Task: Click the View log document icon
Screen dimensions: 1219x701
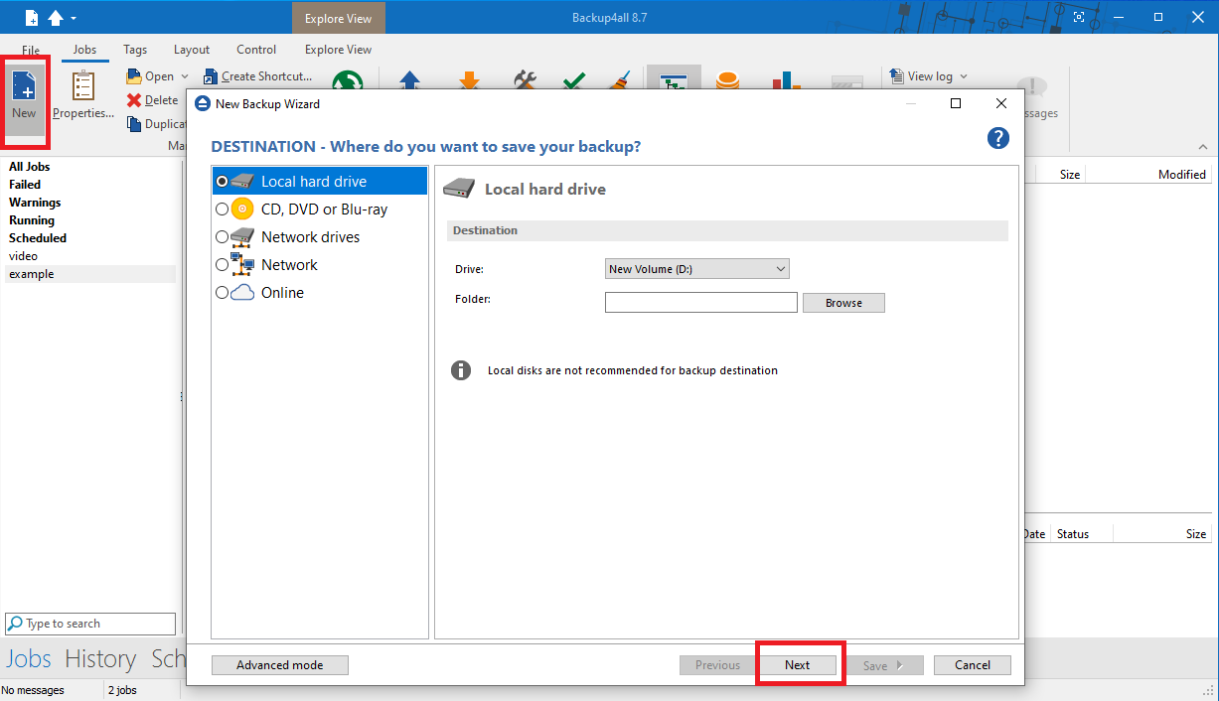Action: pos(897,76)
